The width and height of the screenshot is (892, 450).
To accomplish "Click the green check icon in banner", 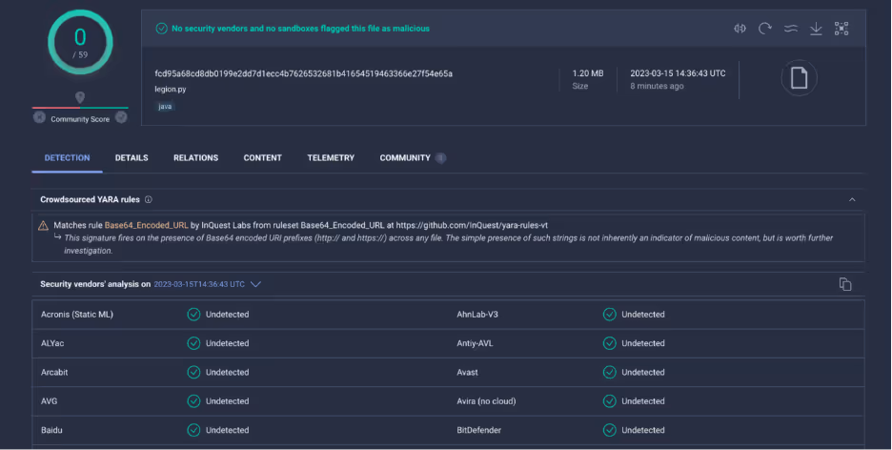I will tap(162, 29).
